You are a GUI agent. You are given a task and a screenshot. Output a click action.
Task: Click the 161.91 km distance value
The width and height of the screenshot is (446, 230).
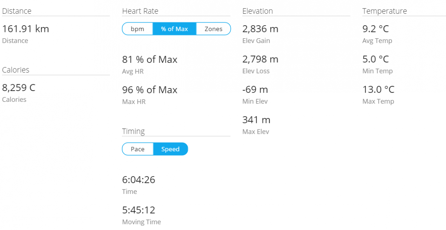[26, 29]
